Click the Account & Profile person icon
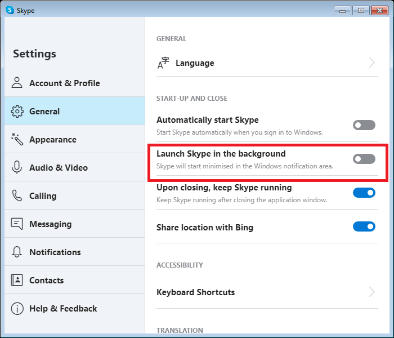 pos(17,83)
